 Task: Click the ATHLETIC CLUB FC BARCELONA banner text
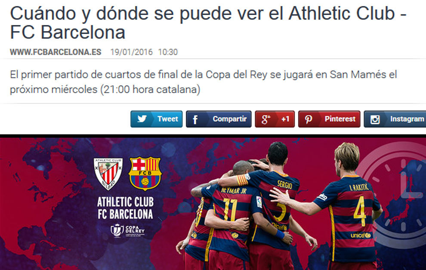[x=126, y=208]
